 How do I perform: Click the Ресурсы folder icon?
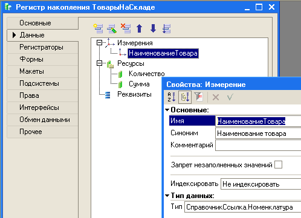tap(110, 64)
